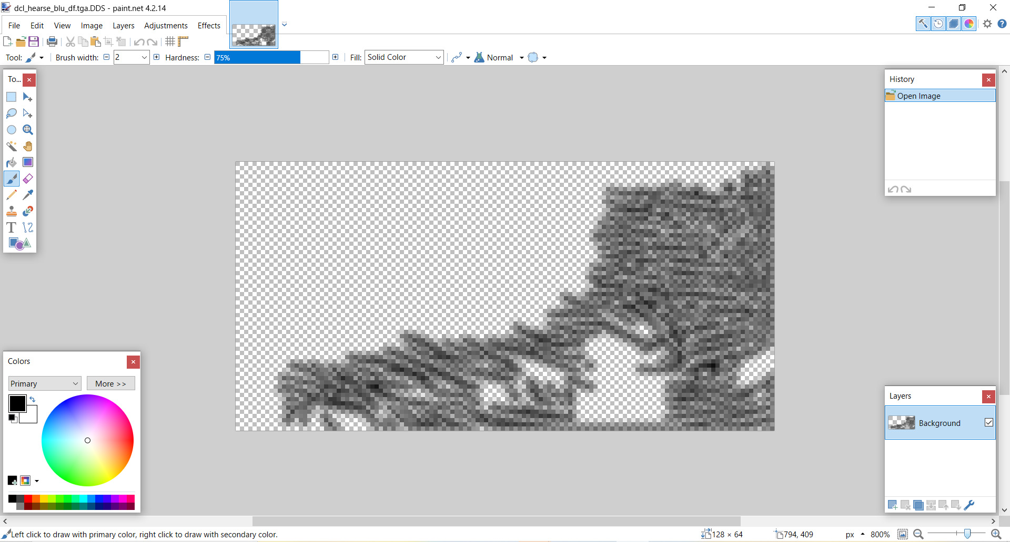
Task: Click the Hardness 75% slider bar
Action: click(x=271, y=57)
